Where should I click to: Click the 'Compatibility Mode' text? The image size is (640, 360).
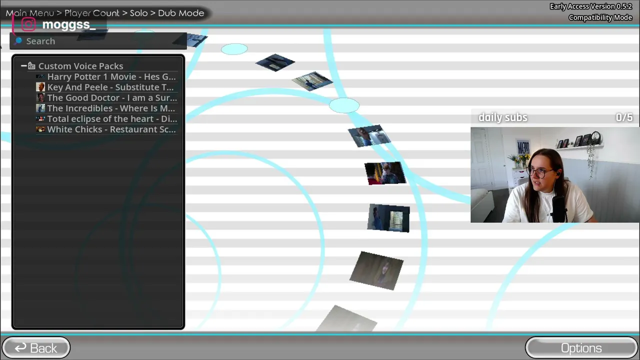point(600,17)
